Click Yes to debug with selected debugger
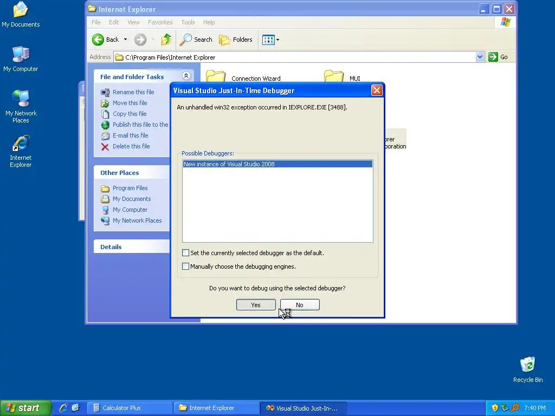 256,305
